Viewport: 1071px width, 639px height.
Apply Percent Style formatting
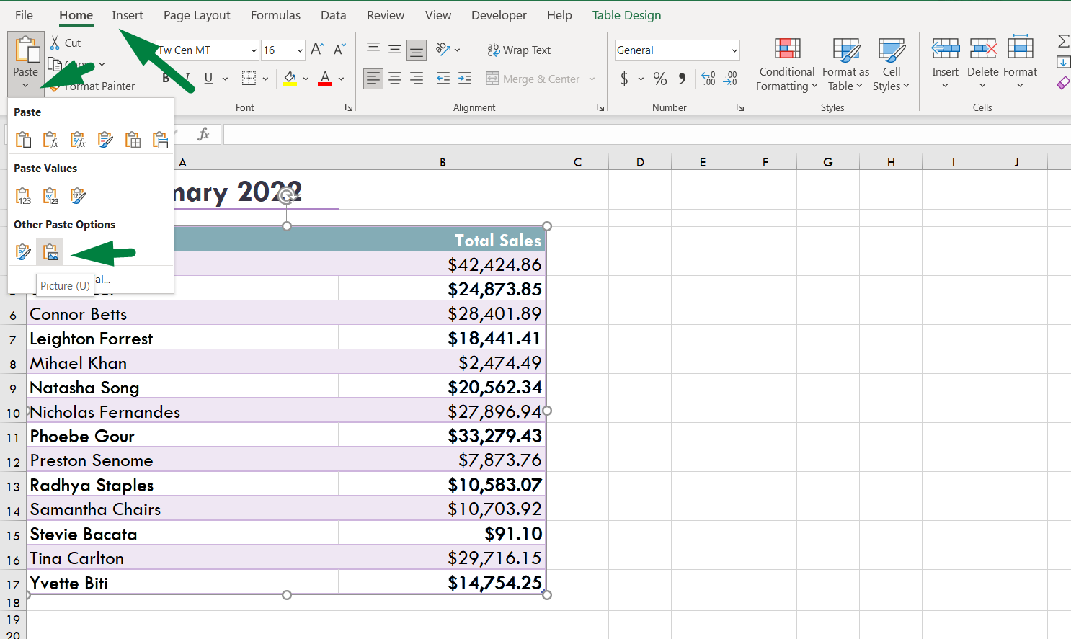(x=659, y=79)
